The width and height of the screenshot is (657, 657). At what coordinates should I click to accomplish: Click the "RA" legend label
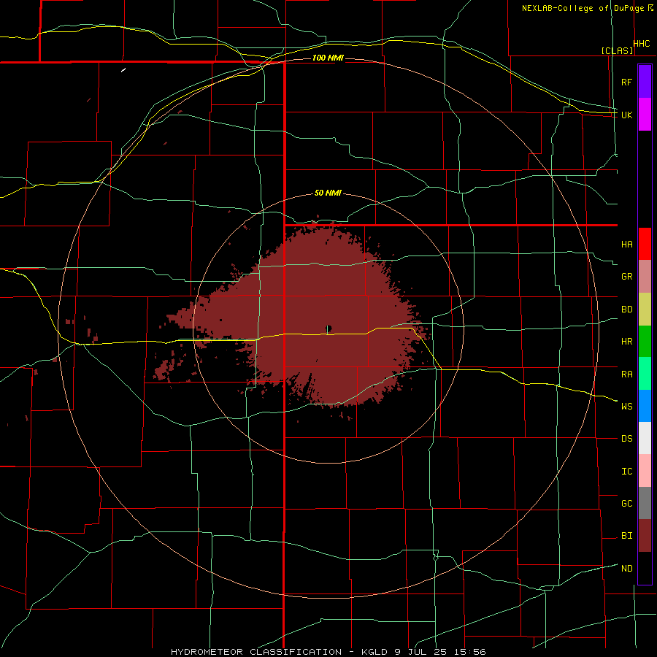pyautogui.click(x=627, y=374)
